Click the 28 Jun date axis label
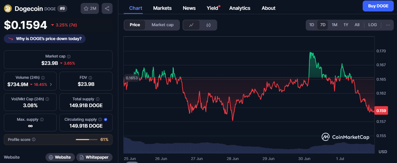 [233, 159]
